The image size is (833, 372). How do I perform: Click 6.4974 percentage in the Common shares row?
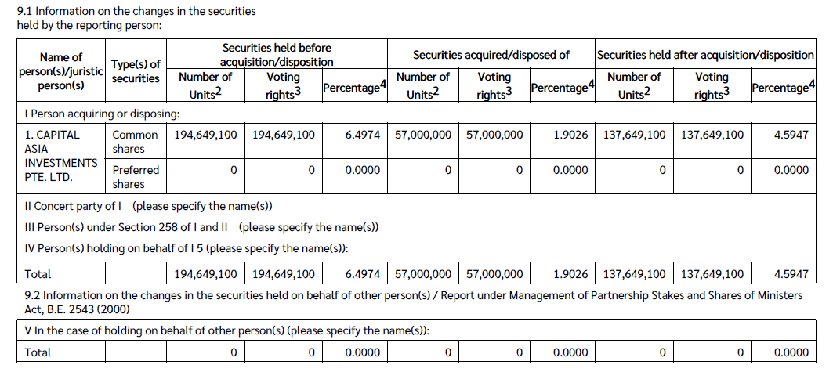(x=362, y=135)
